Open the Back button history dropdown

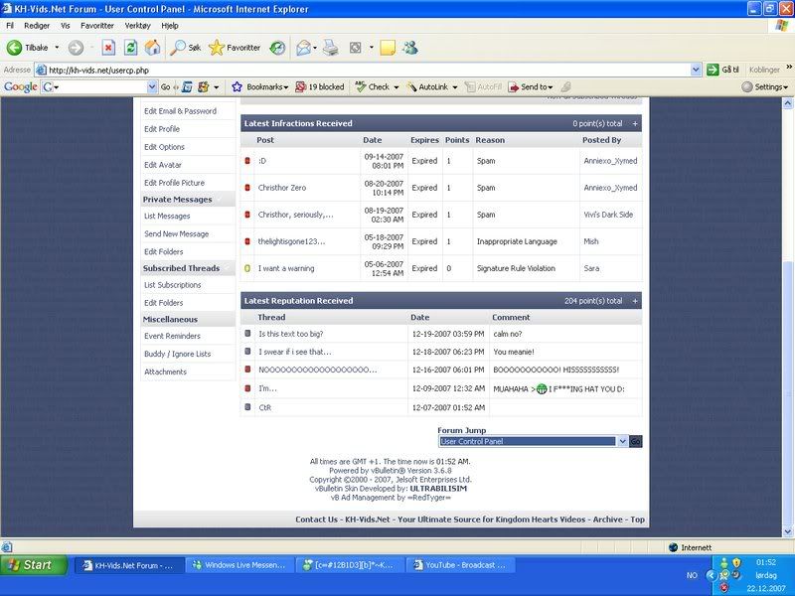pos(57,48)
